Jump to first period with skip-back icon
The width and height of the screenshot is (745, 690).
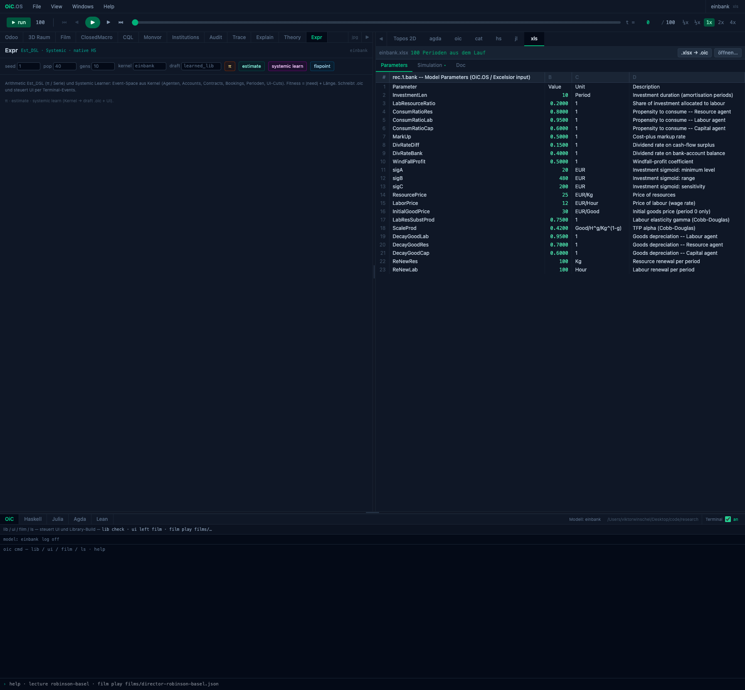[64, 22]
